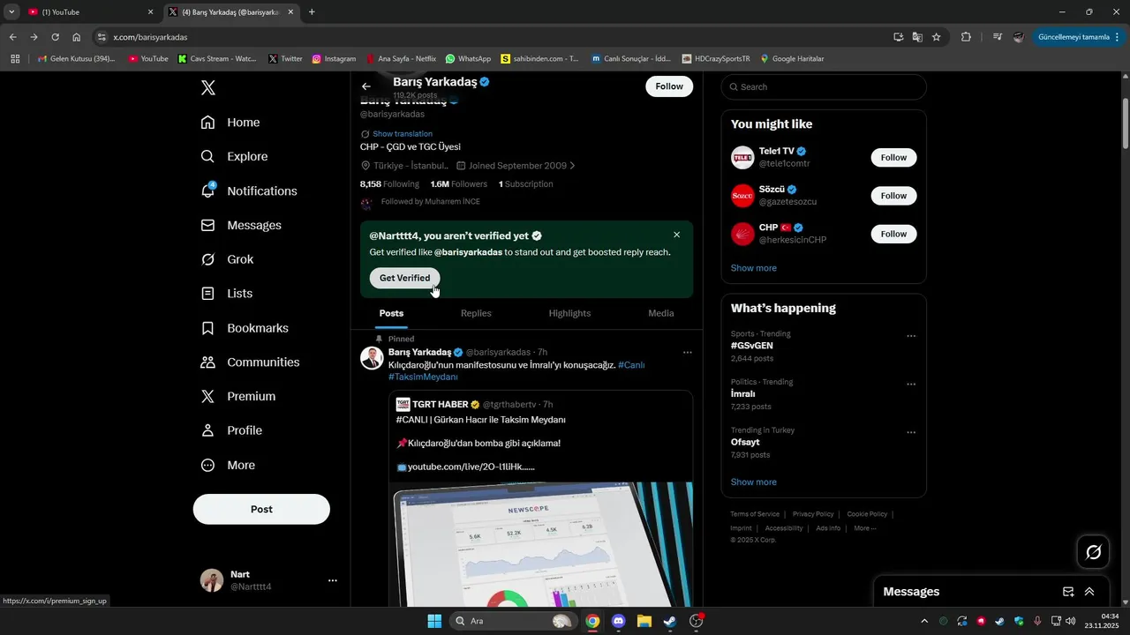Open options for İmralı trend
This screenshot has width=1130, height=635.
[911, 385]
